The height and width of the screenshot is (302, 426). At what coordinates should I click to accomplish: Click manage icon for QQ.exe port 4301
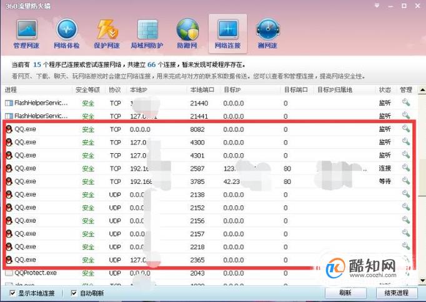click(406, 154)
